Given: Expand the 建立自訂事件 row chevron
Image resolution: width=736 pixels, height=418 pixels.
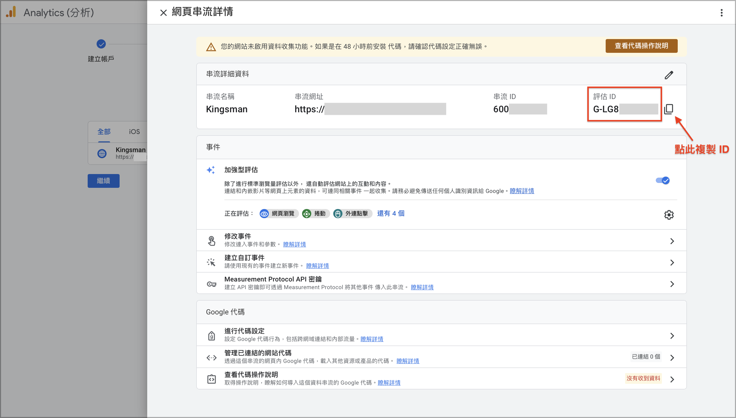Looking at the screenshot, I should tap(672, 262).
